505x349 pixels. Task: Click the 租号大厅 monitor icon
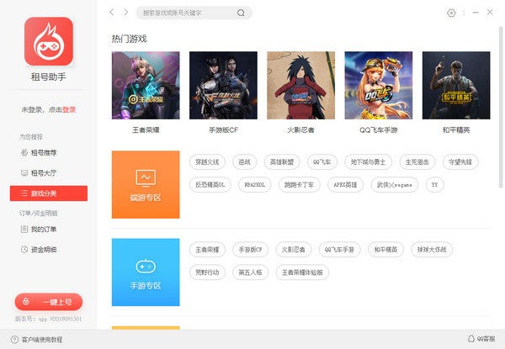tap(24, 173)
